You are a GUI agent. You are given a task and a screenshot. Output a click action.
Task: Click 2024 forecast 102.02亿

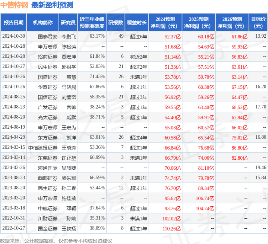(x=171, y=218)
